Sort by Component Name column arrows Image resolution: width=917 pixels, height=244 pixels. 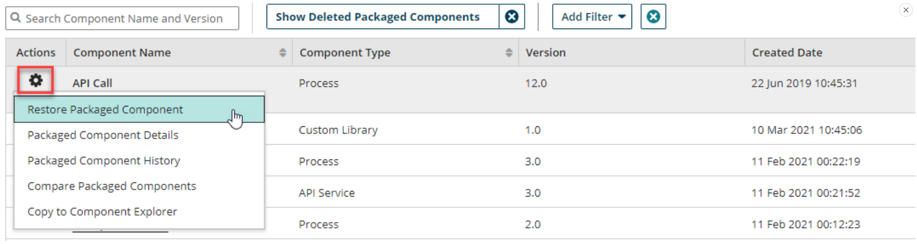pyautogui.click(x=282, y=52)
